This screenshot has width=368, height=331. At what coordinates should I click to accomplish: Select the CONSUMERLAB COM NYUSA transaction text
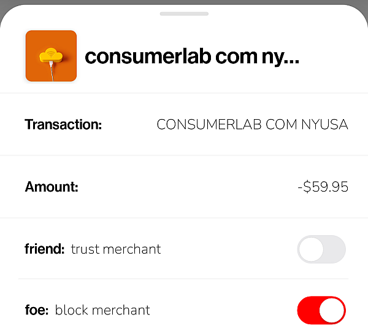(x=252, y=125)
